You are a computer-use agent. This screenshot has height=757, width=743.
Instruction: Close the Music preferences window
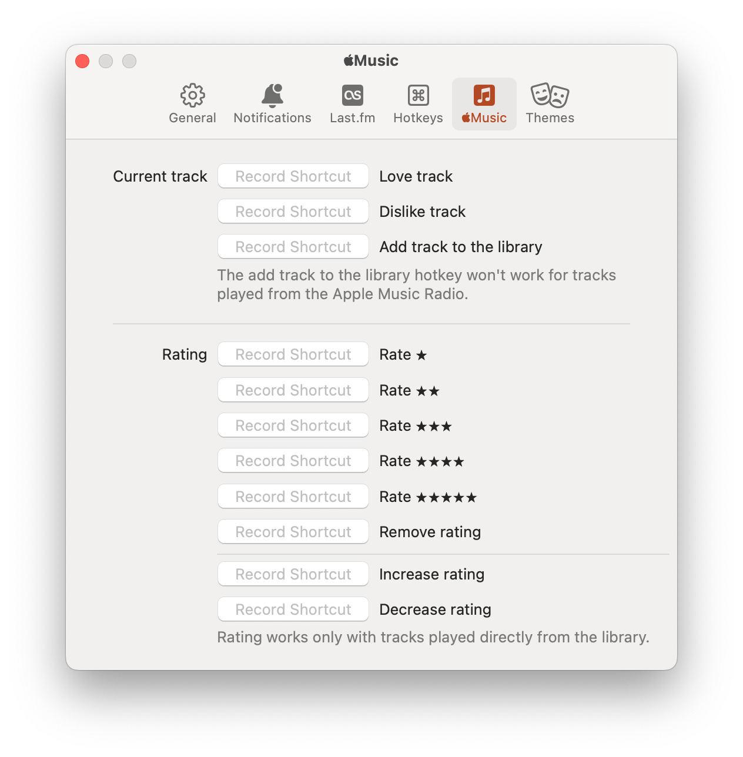click(82, 61)
